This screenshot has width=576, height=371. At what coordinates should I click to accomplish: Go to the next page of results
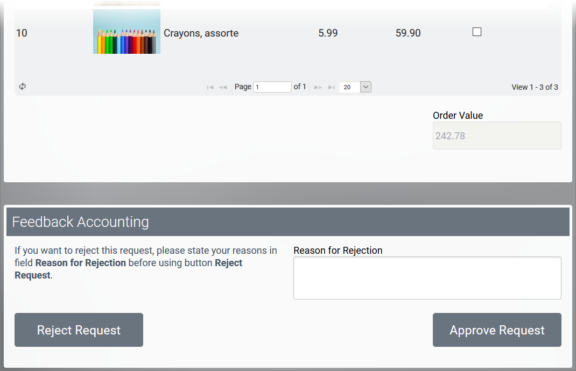click(x=318, y=87)
